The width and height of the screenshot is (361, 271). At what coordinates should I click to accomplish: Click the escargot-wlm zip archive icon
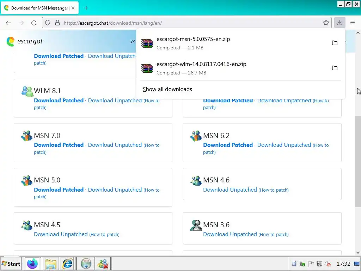tap(147, 68)
